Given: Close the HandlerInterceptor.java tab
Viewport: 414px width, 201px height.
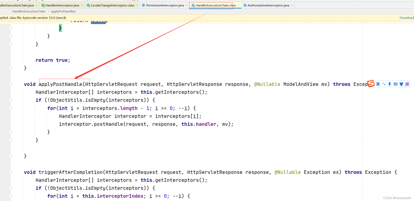Looking at the screenshot, I should pos(82,5).
